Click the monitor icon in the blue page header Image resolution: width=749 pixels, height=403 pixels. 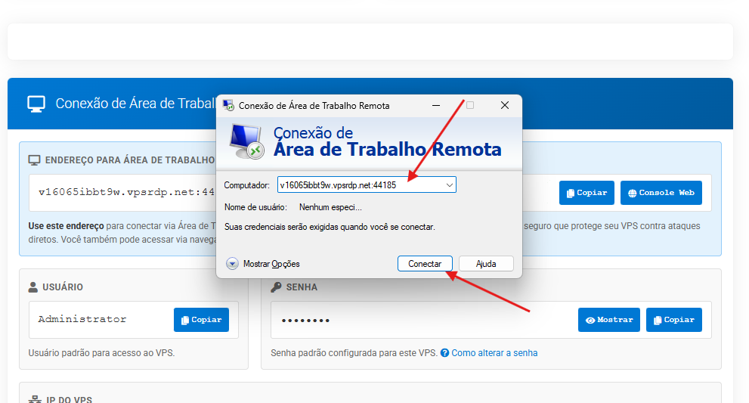coord(36,104)
